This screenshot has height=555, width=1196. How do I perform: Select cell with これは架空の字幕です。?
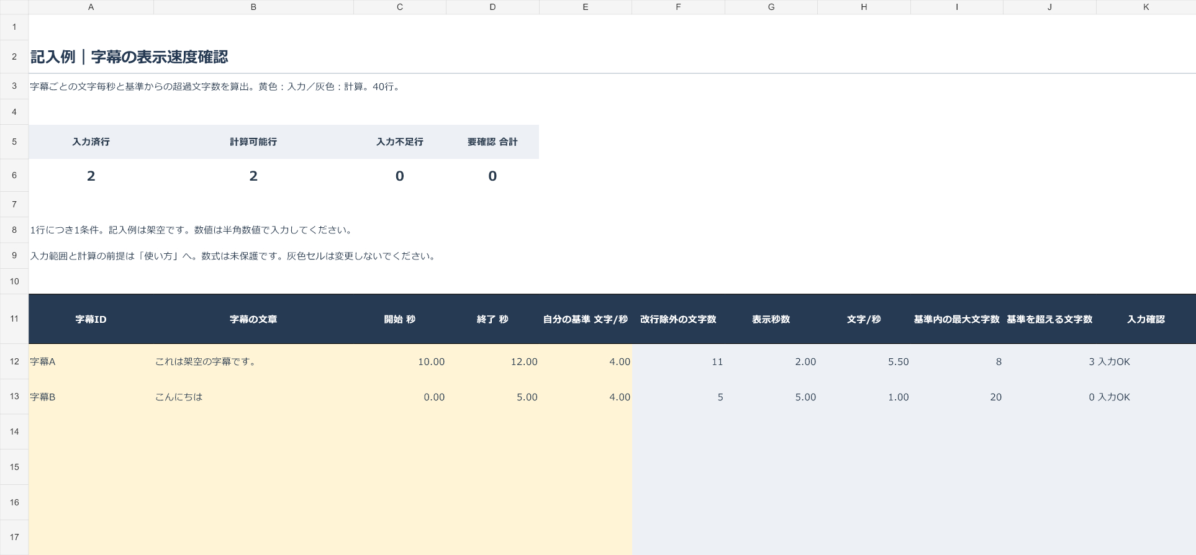[x=253, y=361]
